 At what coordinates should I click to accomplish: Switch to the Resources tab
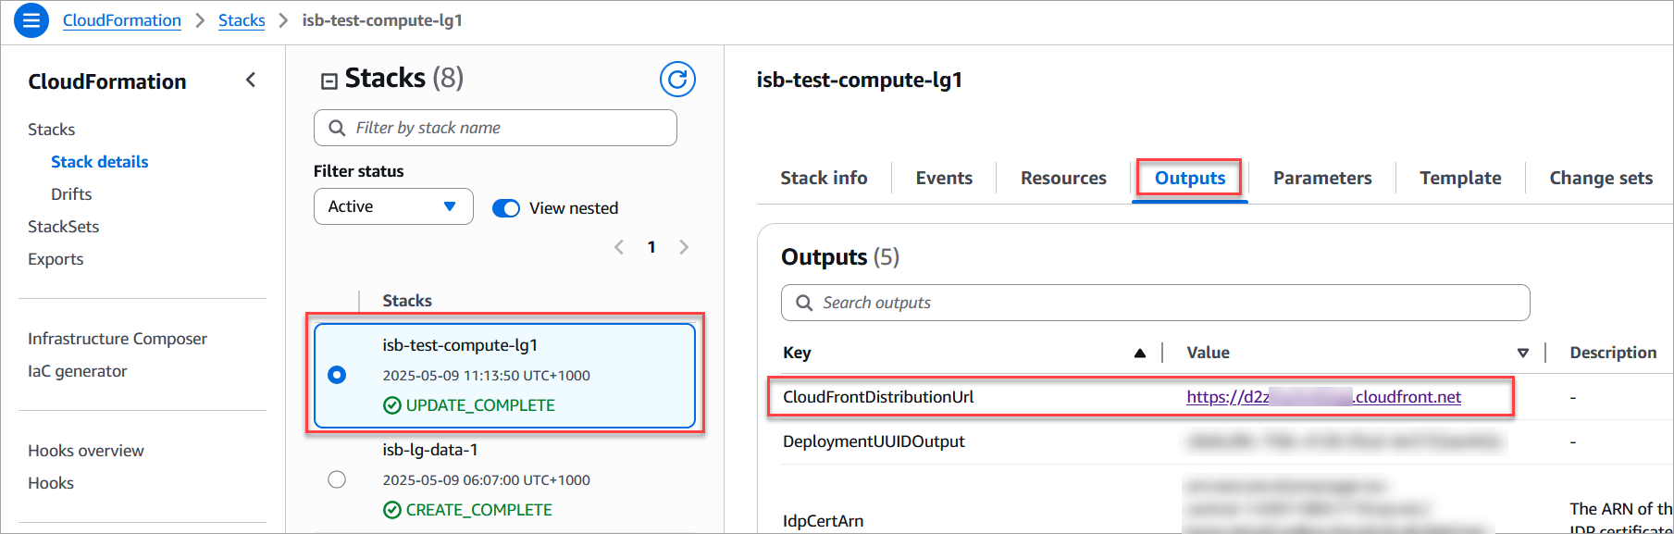click(x=1063, y=178)
